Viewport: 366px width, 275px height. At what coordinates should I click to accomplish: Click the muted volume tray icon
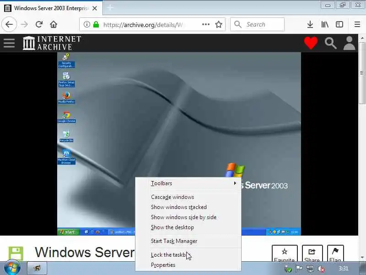tap(321, 269)
